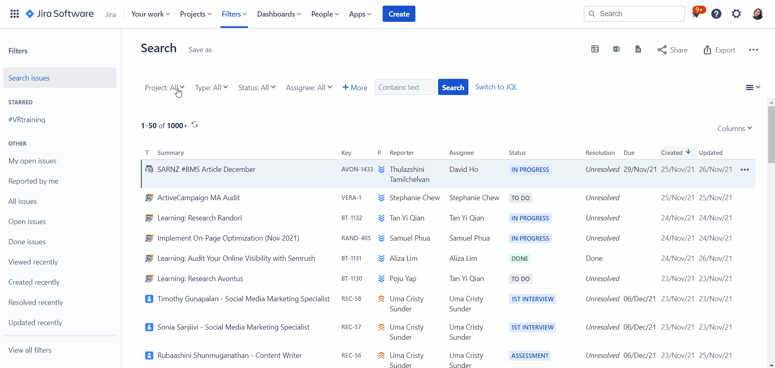This screenshot has height=368, width=775.
Task: Open the Project: All filter dropdown
Action: point(165,87)
